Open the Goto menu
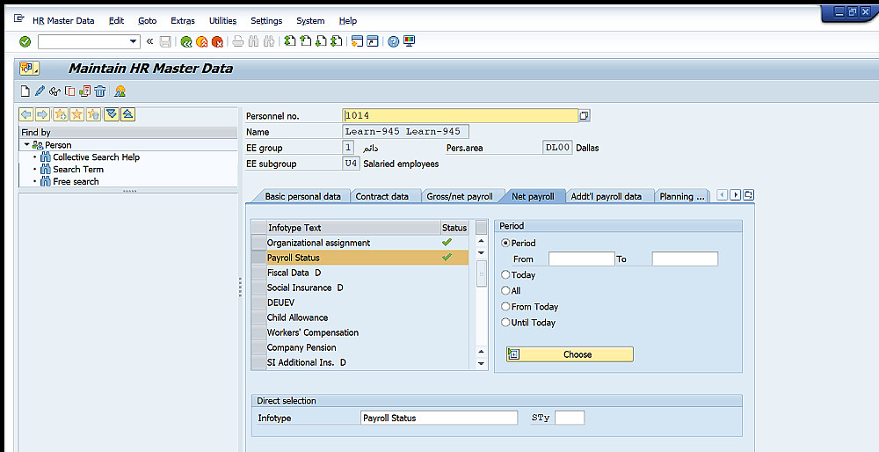The height and width of the screenshot is (452, 879). tap(147, 21)
